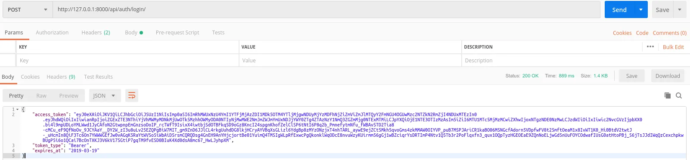The width and height of the screenshot is (690, 160).
Task: Click the "2019-03-19" value in the response
Action: 84,151
